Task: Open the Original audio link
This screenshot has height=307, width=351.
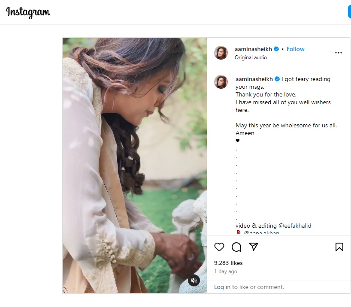Action: [251, 57]
